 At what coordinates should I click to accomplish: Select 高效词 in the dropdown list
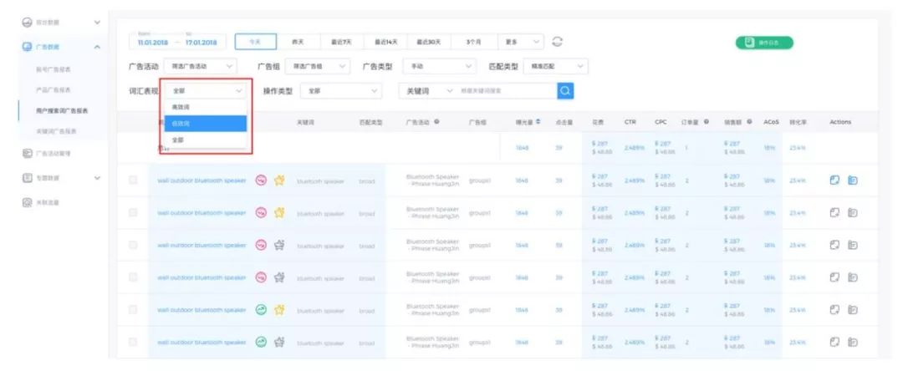[x=206, y=108]
